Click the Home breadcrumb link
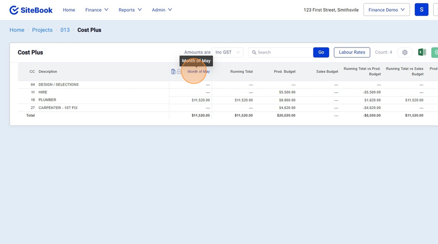The width and height of the screenshot is (438, 244). click(x=17, y=30)
